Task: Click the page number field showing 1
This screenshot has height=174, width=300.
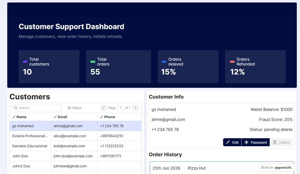Action: tap(120, 108)
